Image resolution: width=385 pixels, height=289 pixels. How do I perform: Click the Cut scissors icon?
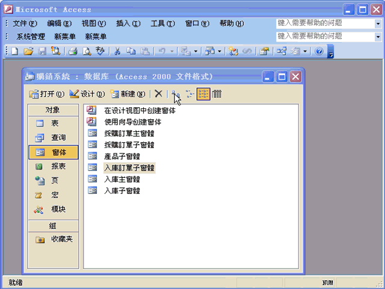(117, 51)
